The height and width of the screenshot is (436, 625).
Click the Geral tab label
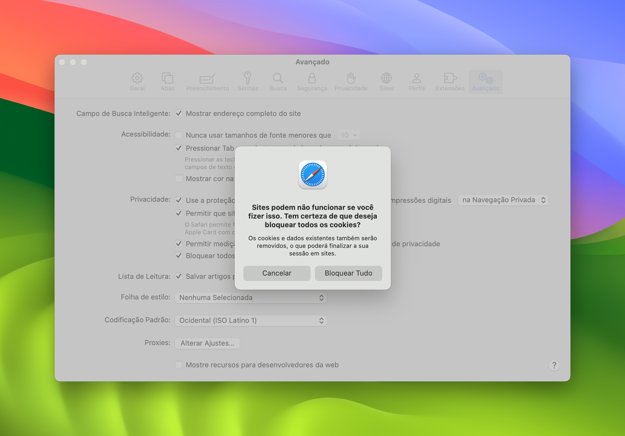137,89
